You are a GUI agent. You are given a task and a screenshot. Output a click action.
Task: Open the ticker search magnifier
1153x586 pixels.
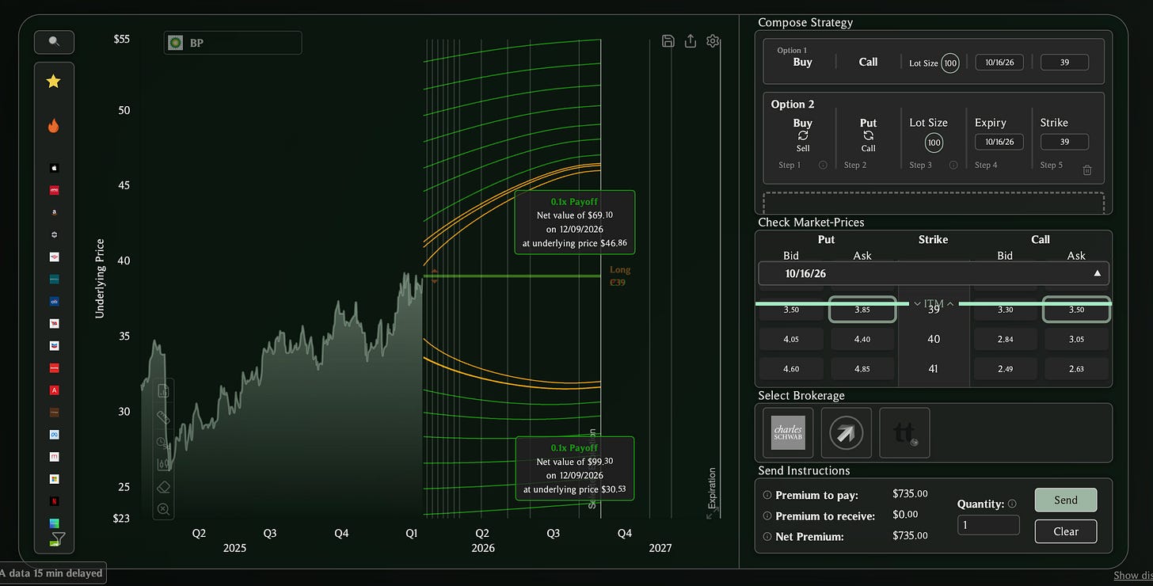[x=54, y=42]
